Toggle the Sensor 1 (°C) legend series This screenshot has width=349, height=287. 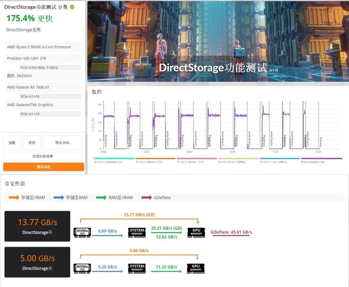click(x=197, y=160)
